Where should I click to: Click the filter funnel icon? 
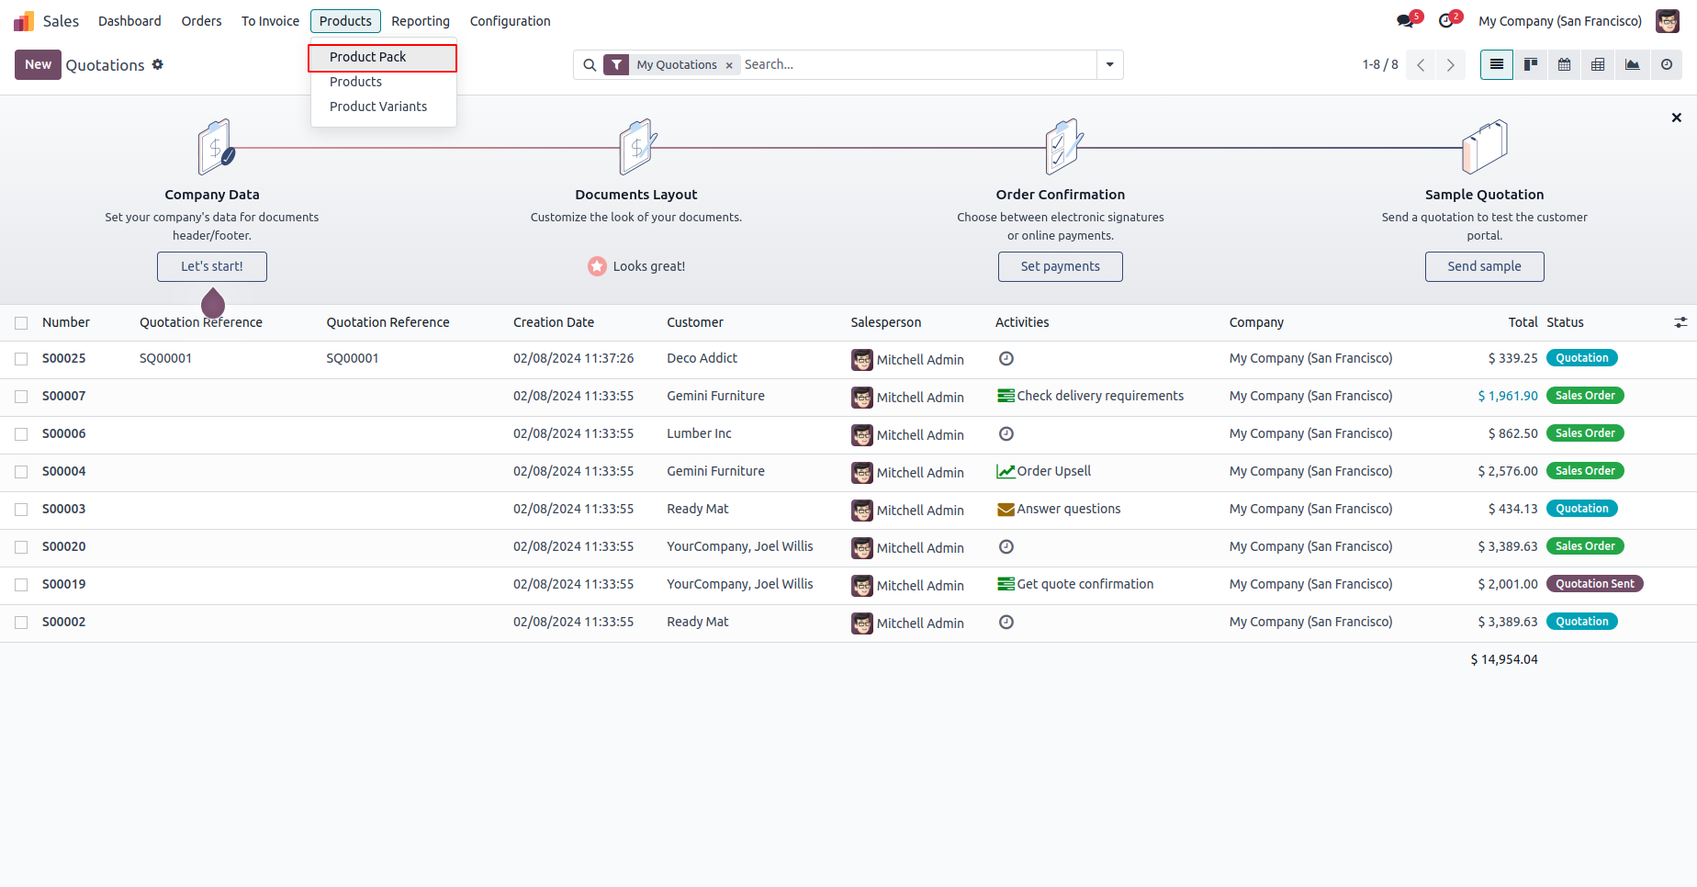(616, 65)
